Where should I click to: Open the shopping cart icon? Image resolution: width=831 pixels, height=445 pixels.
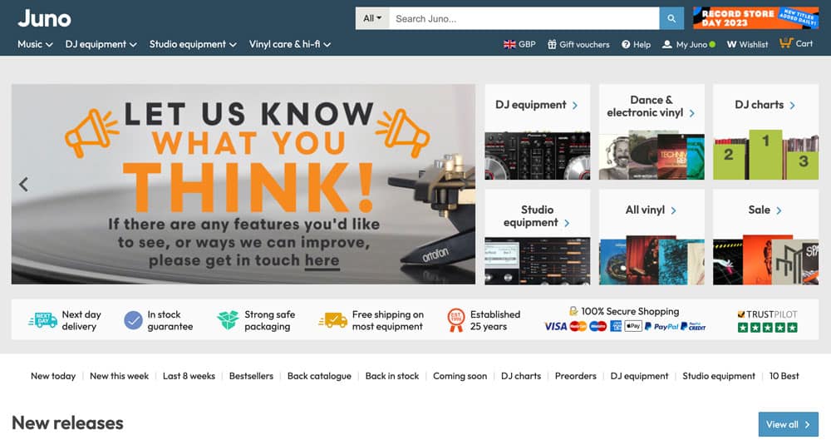click(786, 43)
